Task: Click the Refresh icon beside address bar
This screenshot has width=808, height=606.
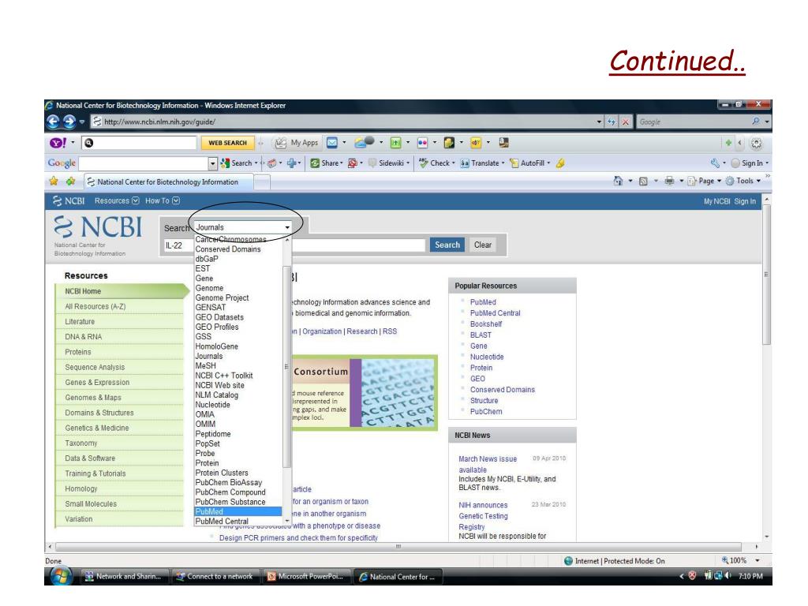Action: click(x=612, y=122)
